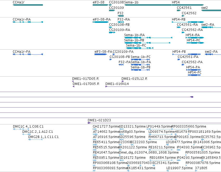Select the CG30109 gene label
This screenshot has width=221, height=172.
[x=116, y=8]
